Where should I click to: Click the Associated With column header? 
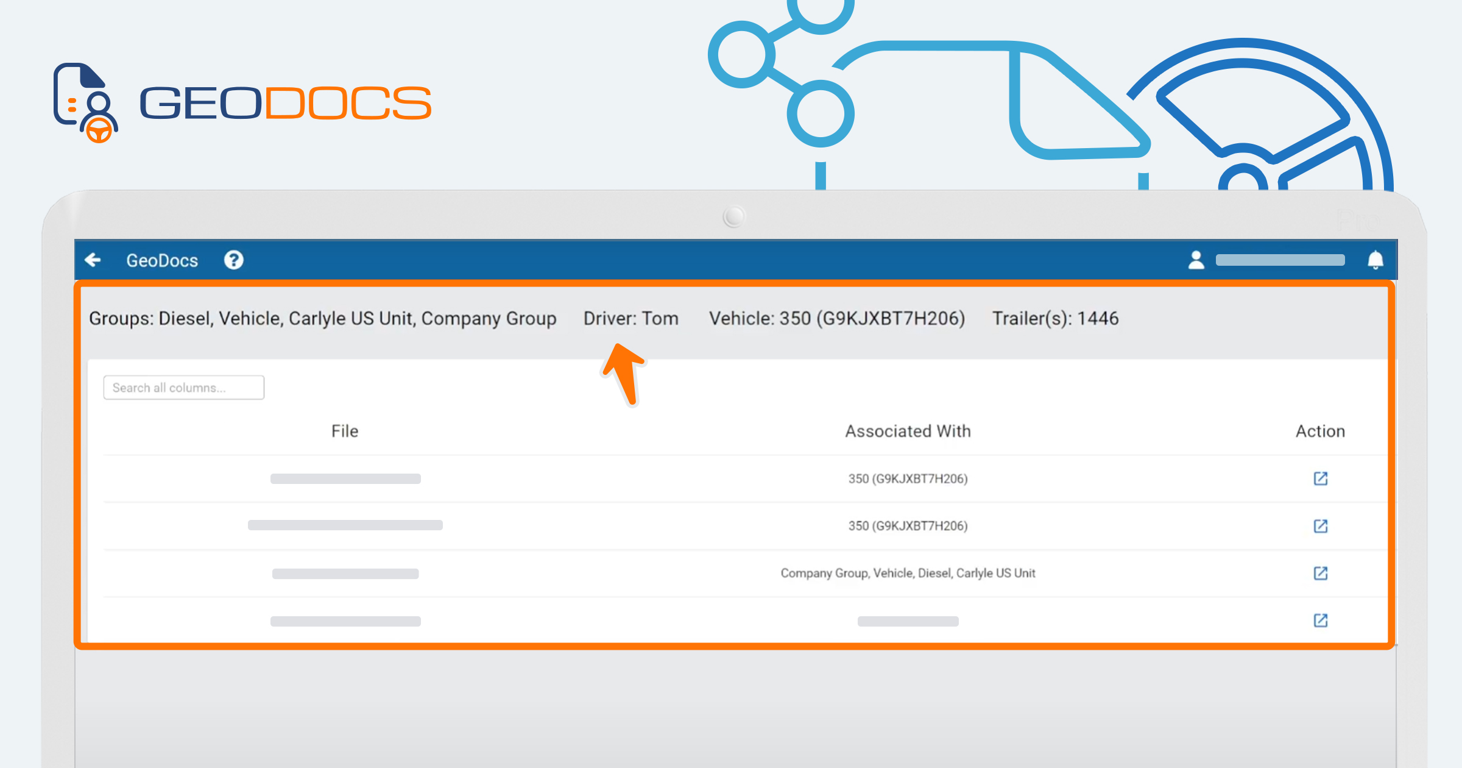tap(908, 431)
